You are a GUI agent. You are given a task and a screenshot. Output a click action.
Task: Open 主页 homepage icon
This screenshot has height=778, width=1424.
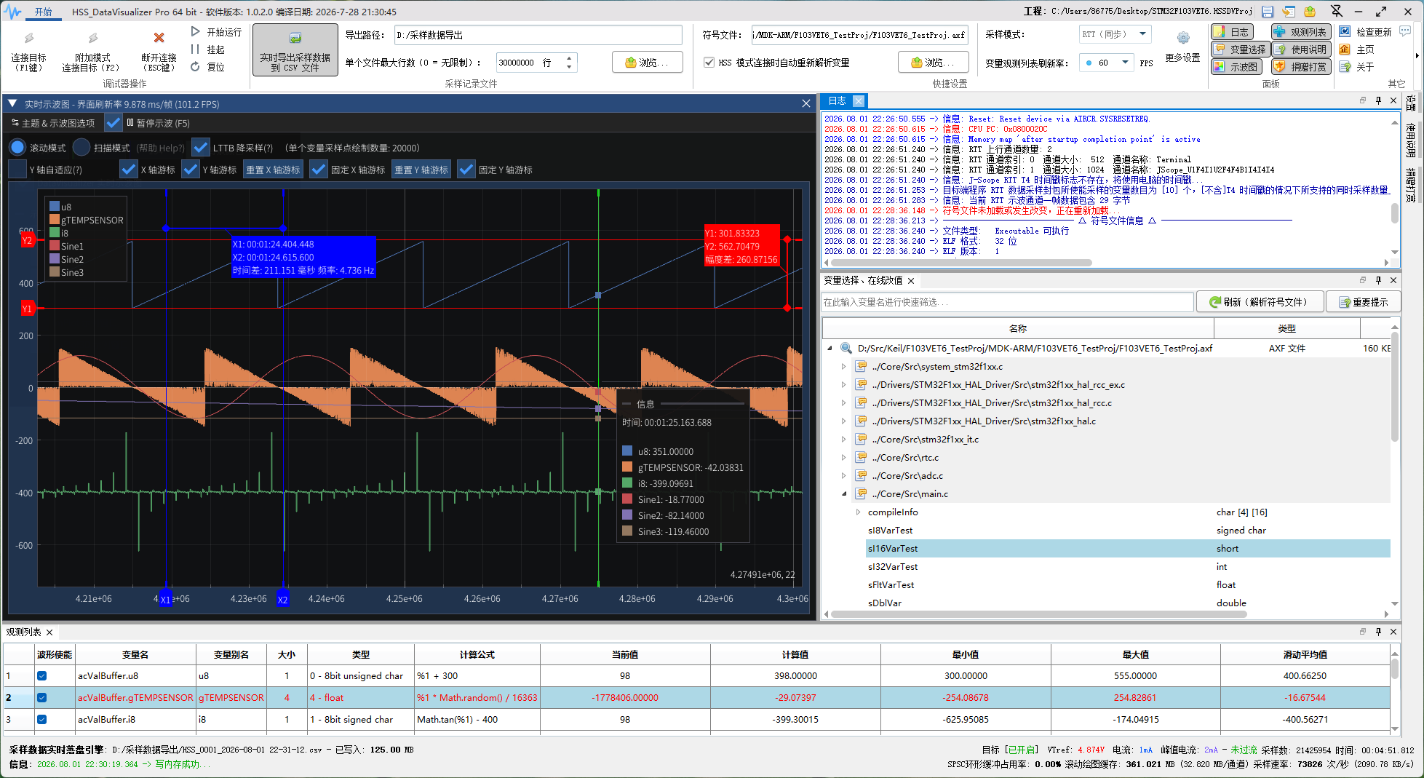tap(1345, 49)
